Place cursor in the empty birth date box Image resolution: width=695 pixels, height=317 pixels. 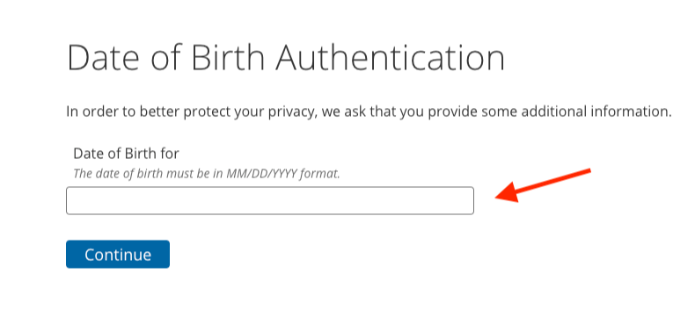[270, 201]
